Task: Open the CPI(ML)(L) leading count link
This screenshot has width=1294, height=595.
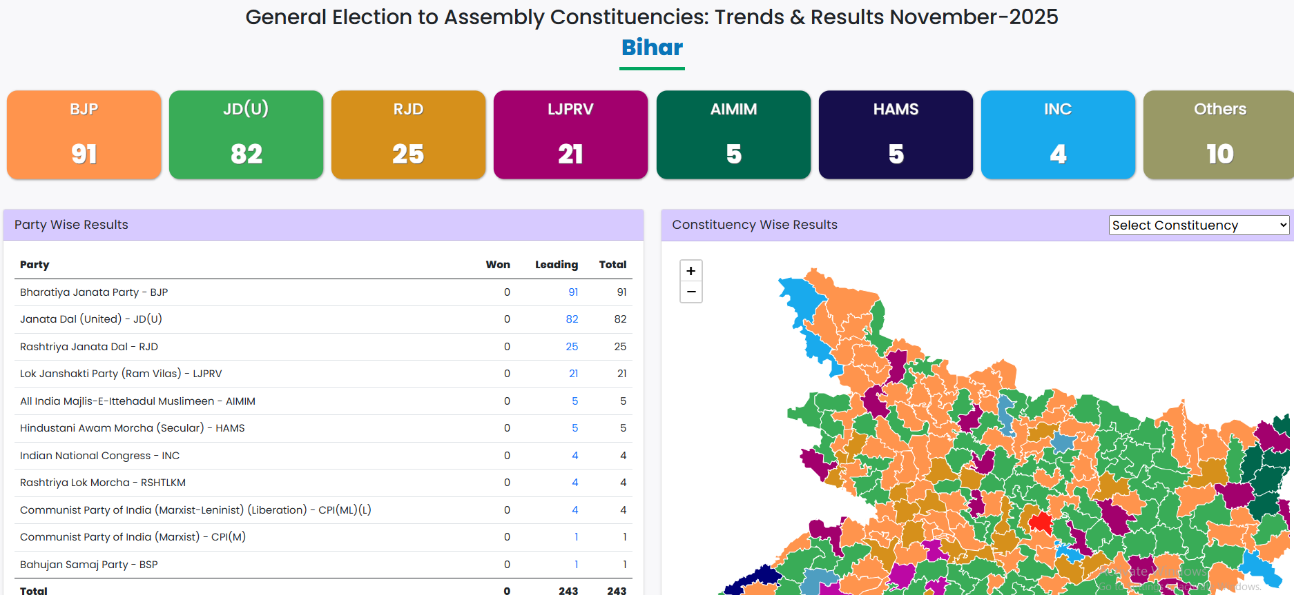Action: [x=574, y=510]
